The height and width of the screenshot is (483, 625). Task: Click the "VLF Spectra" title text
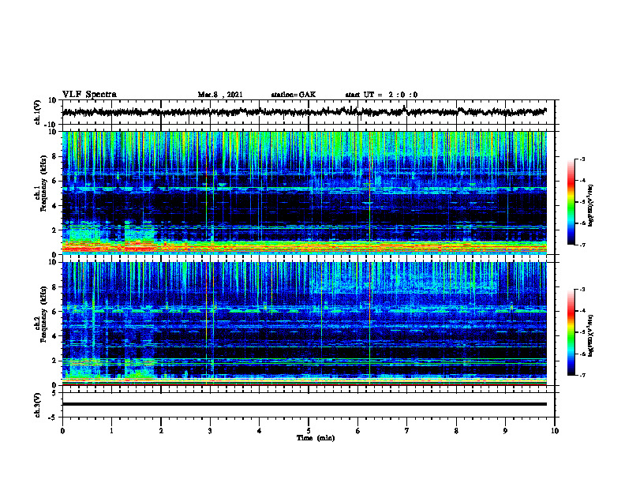89,95
